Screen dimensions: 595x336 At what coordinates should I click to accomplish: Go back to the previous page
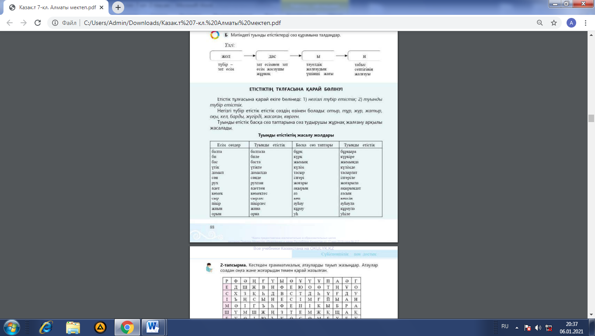(x=10, y=23)
